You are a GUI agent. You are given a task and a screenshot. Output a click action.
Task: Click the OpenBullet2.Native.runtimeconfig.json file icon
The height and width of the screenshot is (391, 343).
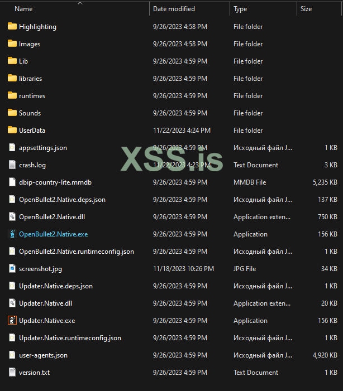point(12,251)
